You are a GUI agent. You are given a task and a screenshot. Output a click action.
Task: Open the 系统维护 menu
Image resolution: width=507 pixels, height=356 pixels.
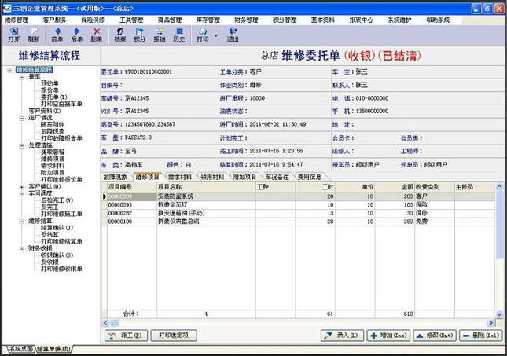point(399,20)
